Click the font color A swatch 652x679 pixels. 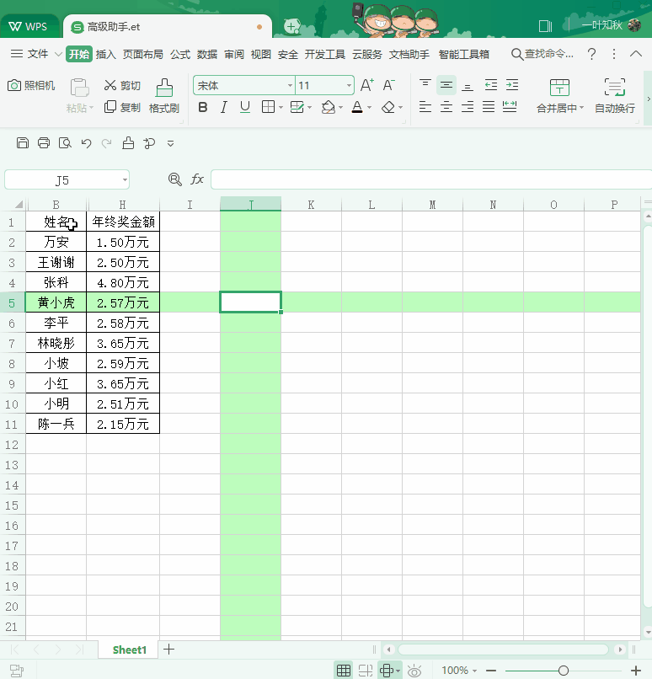pyautogui.click(x=357, y=107)
